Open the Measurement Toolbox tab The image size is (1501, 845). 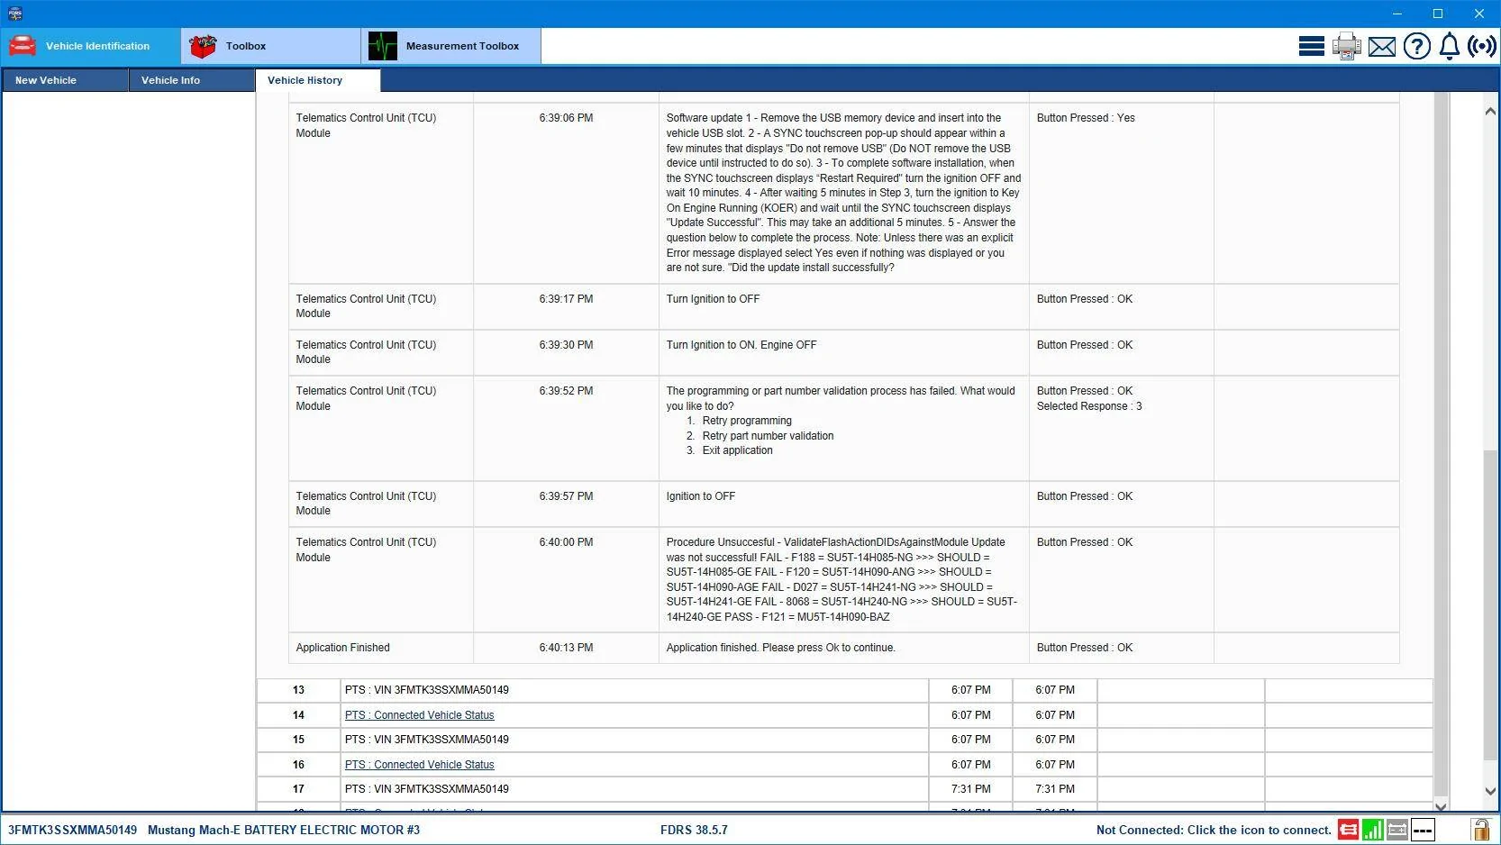point(450,46)
